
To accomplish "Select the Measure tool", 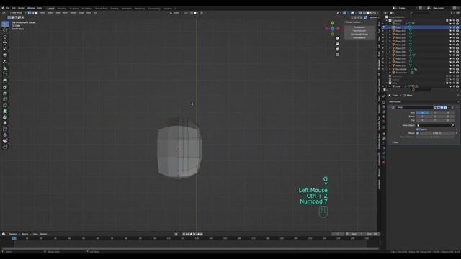I will click(5, 68).
